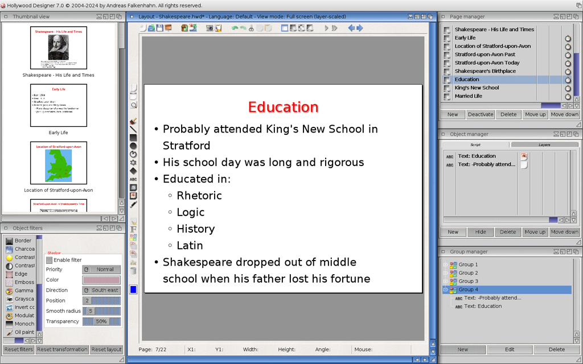Click the Save floppy disk toolbar icon
583x364 pixels.
160,28
